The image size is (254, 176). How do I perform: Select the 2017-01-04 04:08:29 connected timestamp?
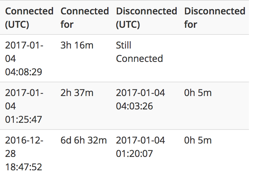coord(24,59)
